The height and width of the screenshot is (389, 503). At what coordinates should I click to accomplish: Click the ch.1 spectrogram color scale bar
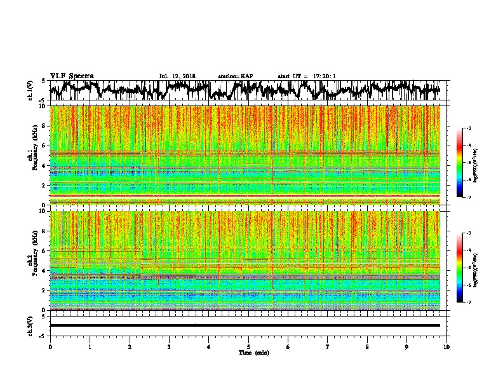pos(459,163)
